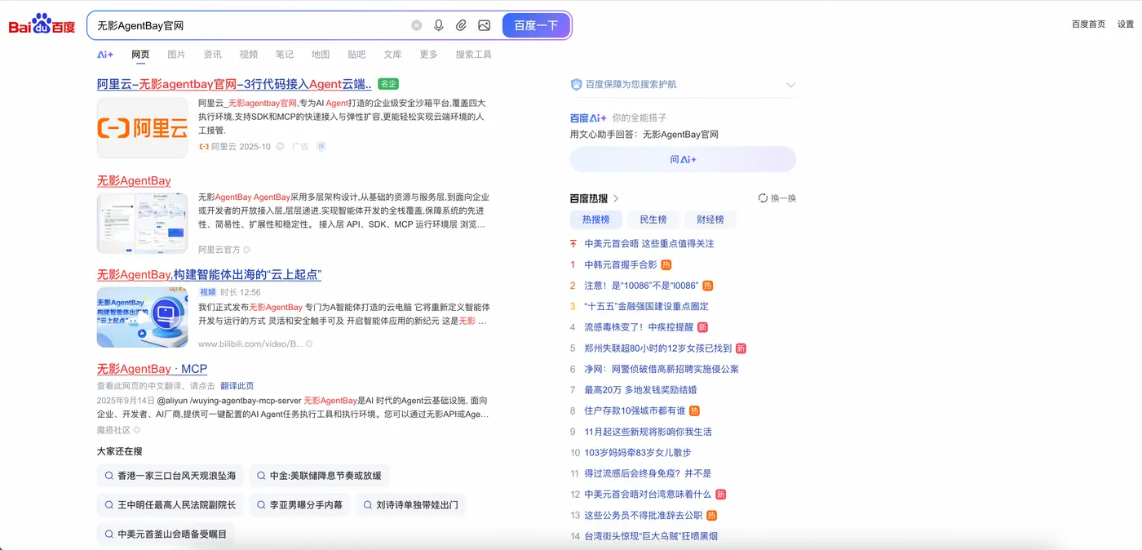Open the 无影AgentBay result title
Screen dimensions: 1142x550
click(134, 181)
